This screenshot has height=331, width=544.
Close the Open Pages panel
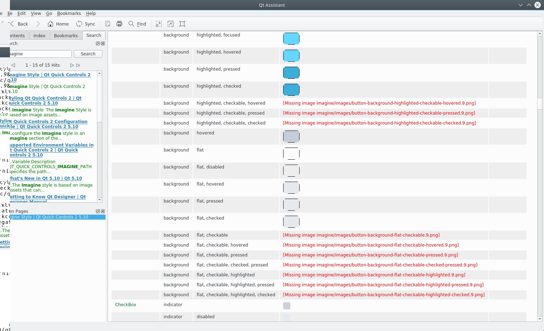click(103, 211)
